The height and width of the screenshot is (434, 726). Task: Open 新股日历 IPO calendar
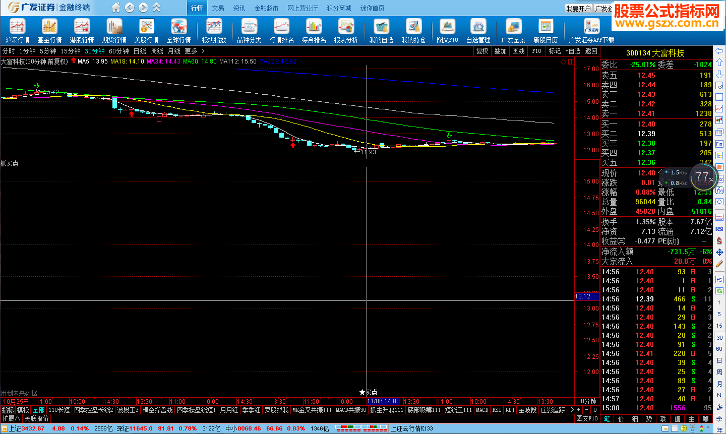pyautogui.click(x=546, y=31)
